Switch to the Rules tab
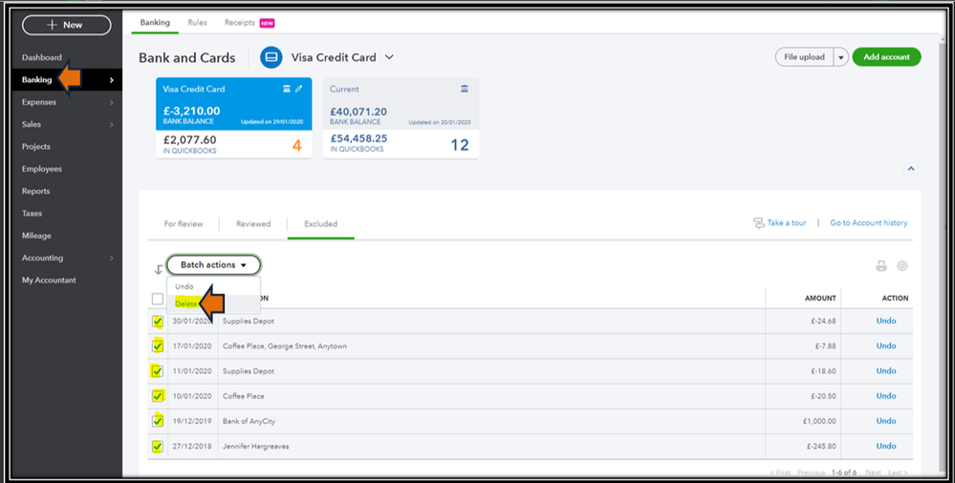 197,23
